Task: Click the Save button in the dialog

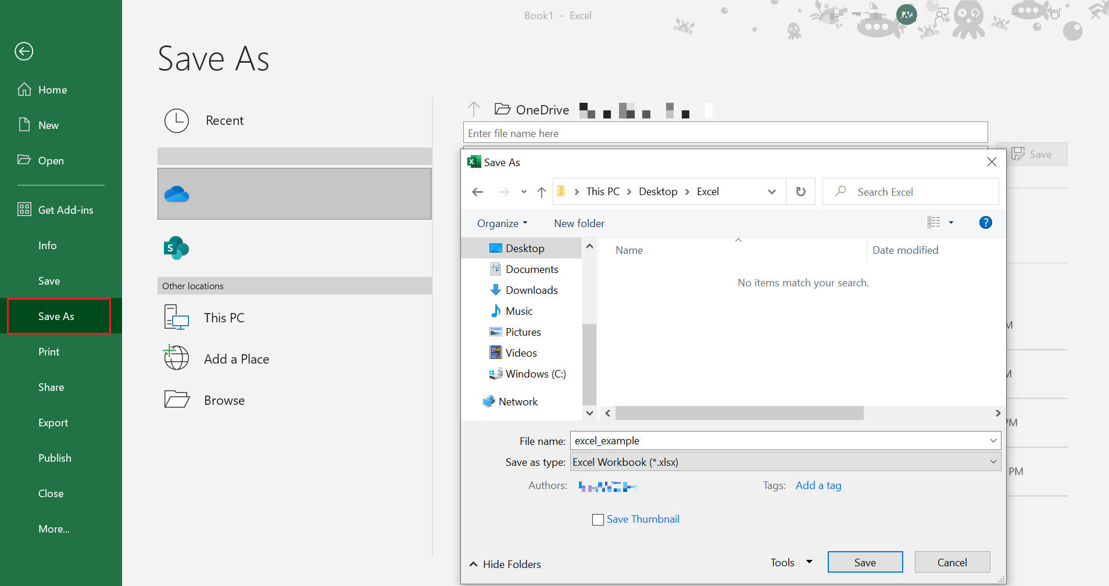Action: point(864,562)
